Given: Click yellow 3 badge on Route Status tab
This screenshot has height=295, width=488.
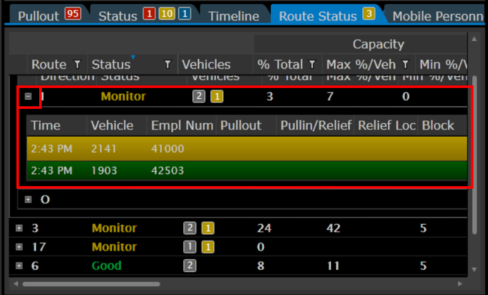Looking at the screenshot, I should tap(369, 15).
